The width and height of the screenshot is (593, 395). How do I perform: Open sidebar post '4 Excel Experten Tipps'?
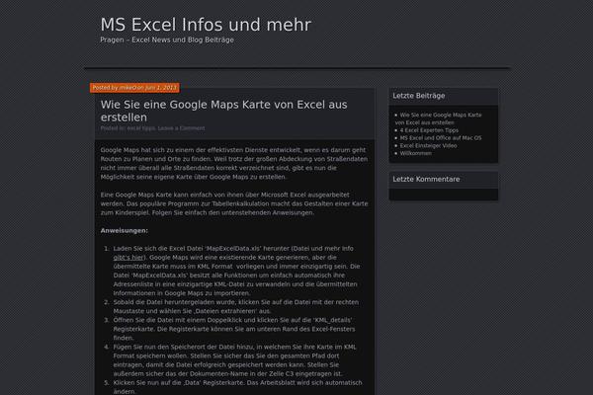click(x=429, y=130)
